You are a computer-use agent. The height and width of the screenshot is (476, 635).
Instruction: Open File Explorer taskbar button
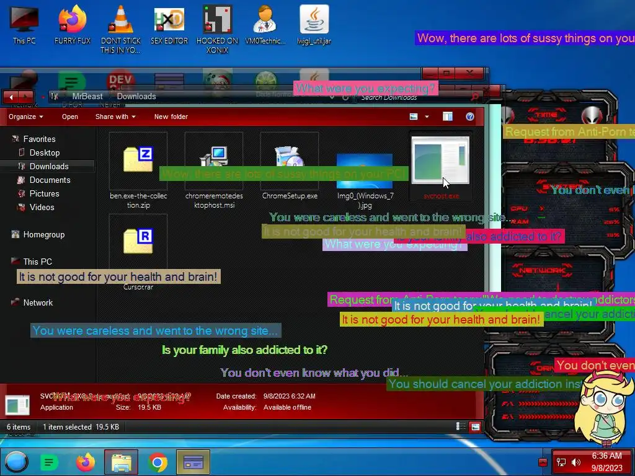tap(121, 462)
